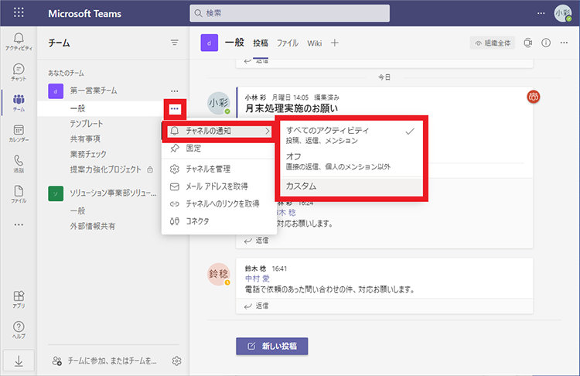The width and height of the screenshot is (580, 376).
Task: Open Calls (通話) phone icon
Action: pos(19,164)
